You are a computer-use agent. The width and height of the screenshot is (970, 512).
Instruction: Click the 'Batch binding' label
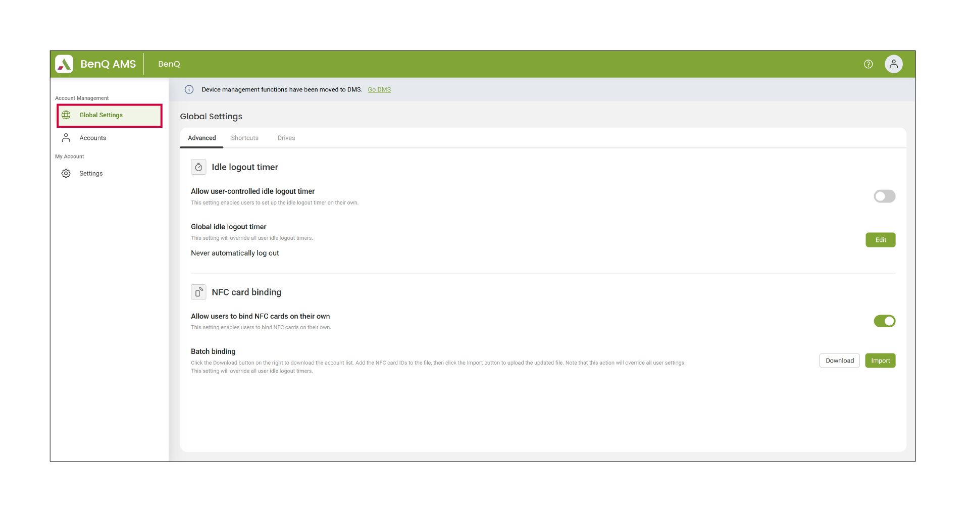213,351
